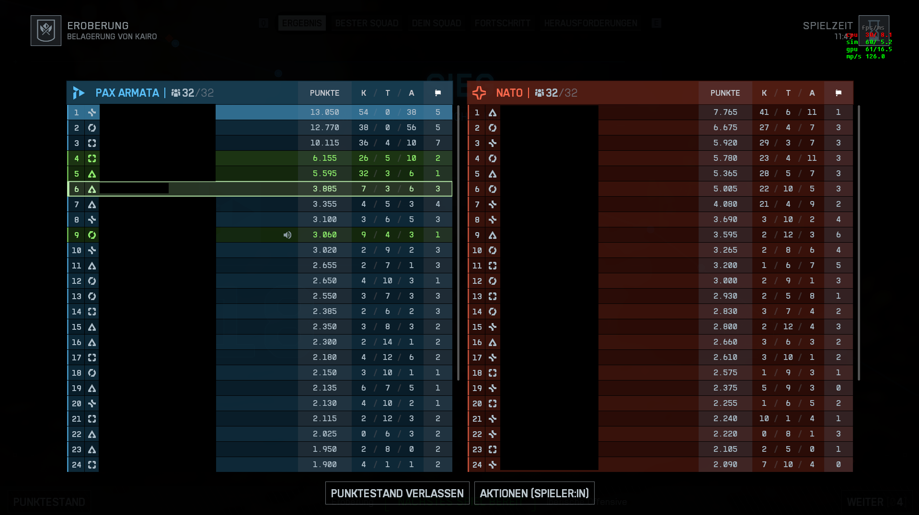Screen dimensions: 919x515
Task: Switch to the HERAUSFORDERUNGEN tab
Action: [590, 22]
